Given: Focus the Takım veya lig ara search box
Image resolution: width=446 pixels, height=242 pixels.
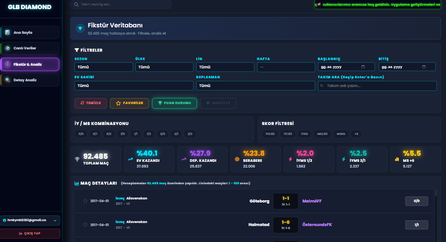Looking at the screenshot, I should (x=121, y=4).
